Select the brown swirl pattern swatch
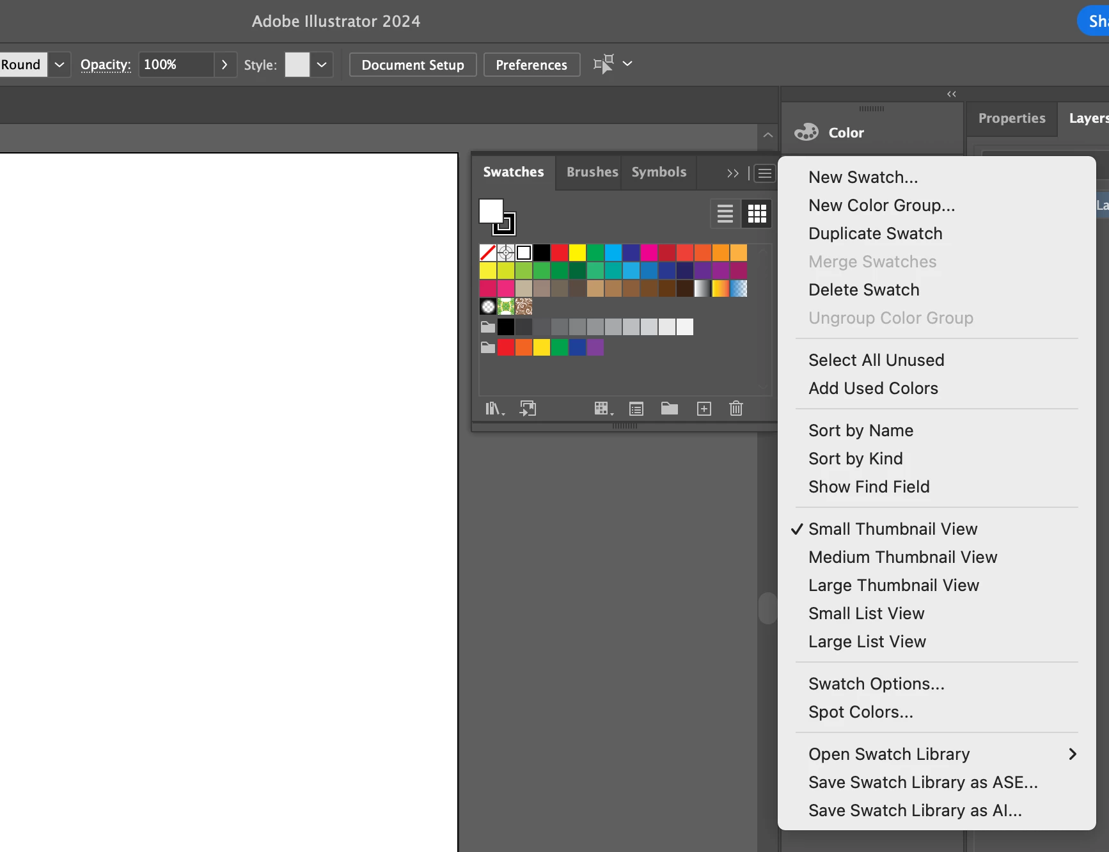This screenshot has width=1109, height=852. pos(524,306)
